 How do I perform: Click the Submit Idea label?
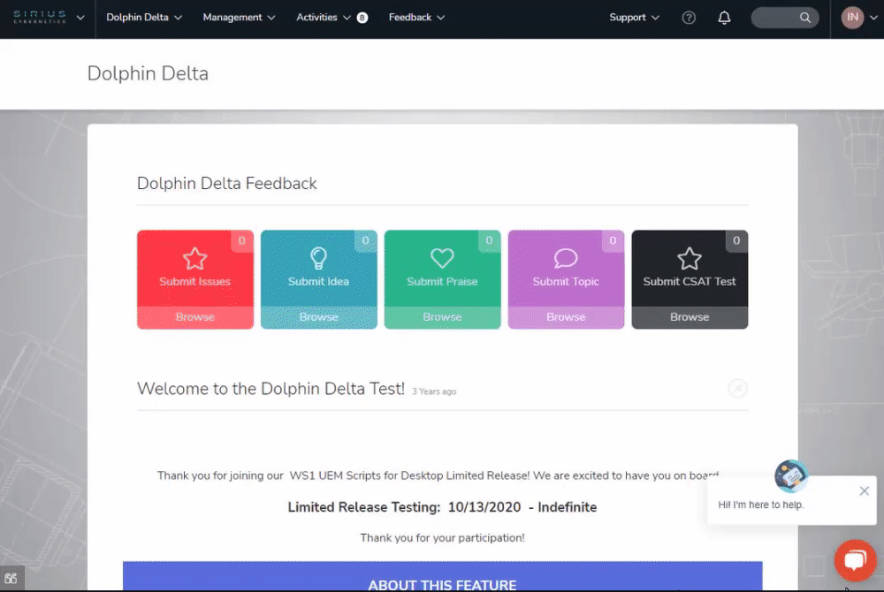click(x=318, y=282)
